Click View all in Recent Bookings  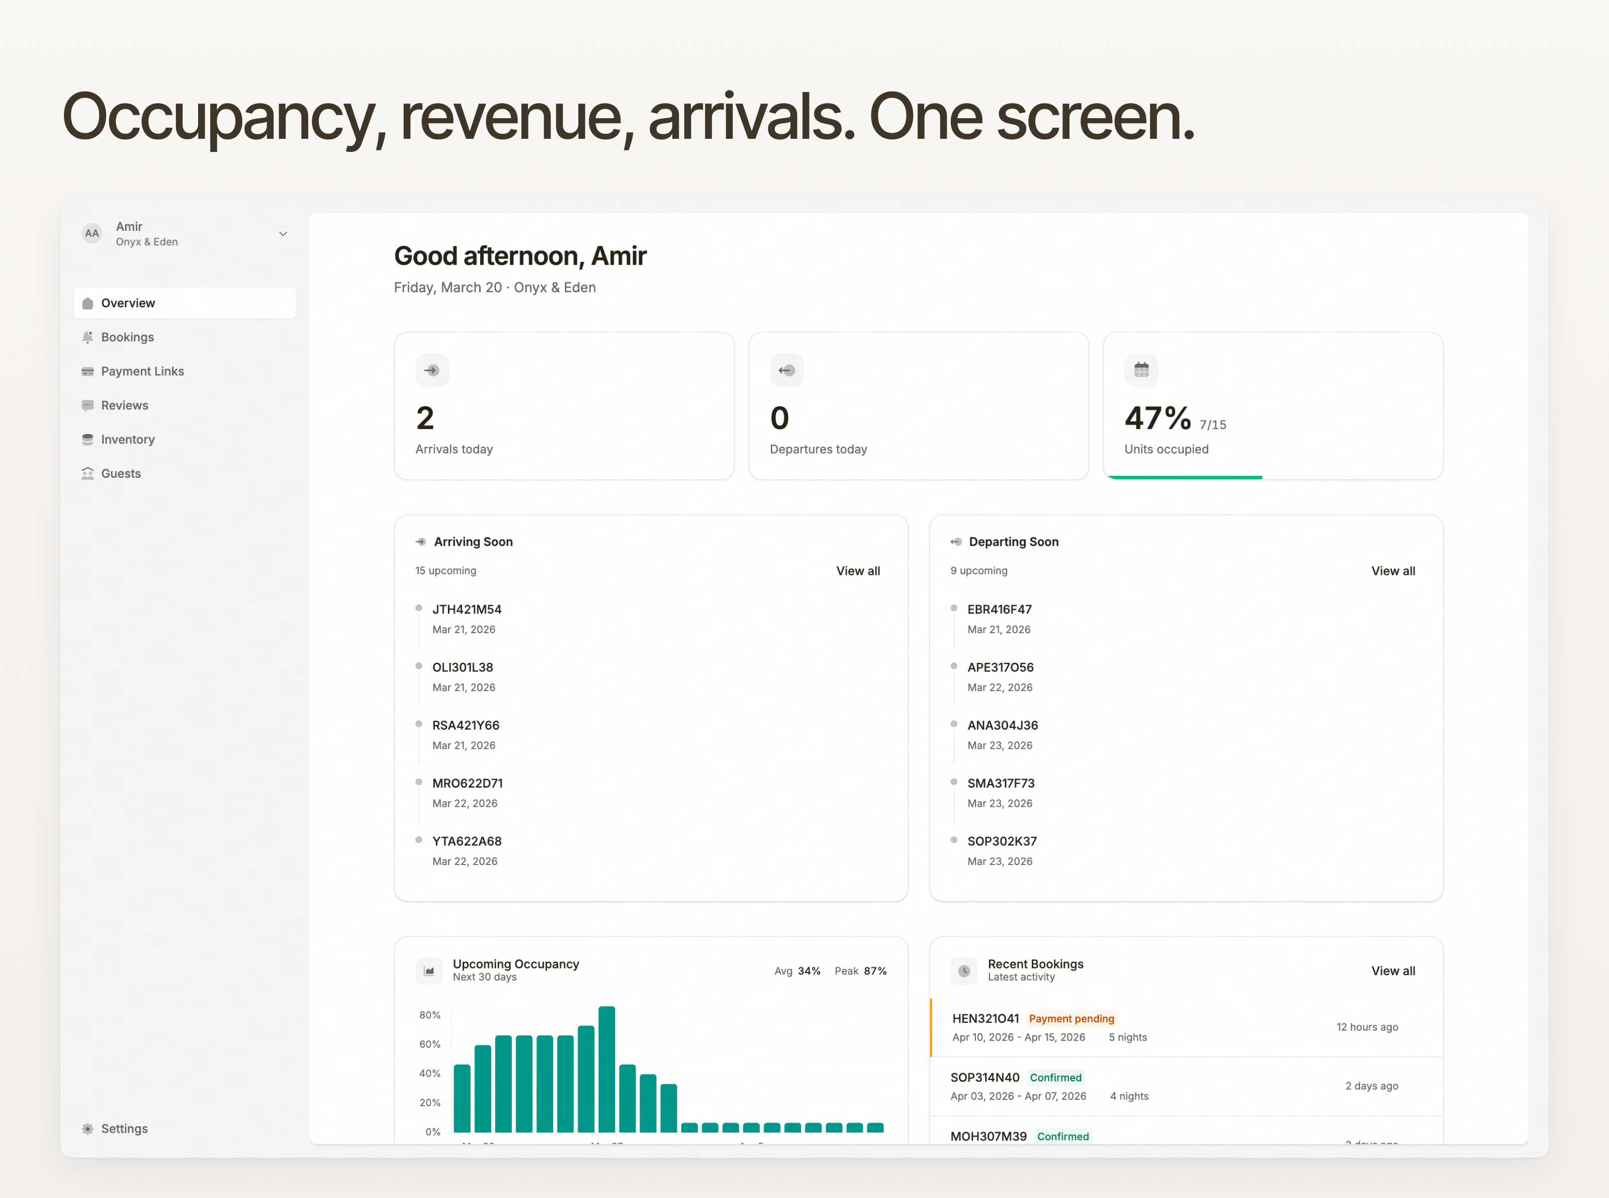(x=1392, y=970)
